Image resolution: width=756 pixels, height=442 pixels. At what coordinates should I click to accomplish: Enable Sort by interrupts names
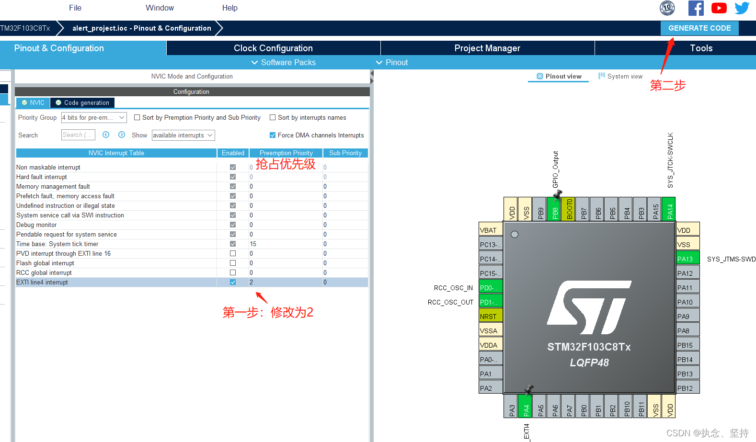(273, 117)
